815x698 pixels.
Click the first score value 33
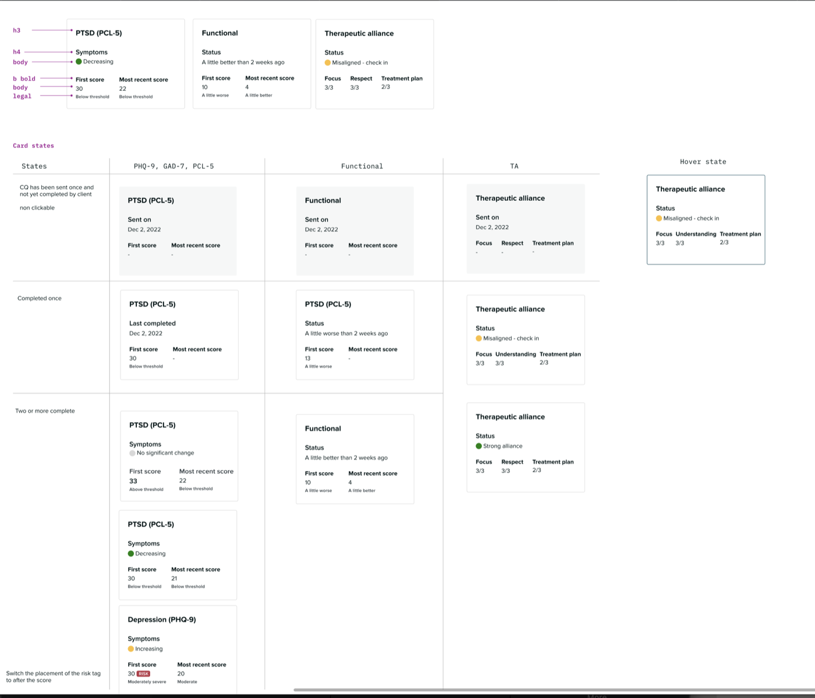133,481
